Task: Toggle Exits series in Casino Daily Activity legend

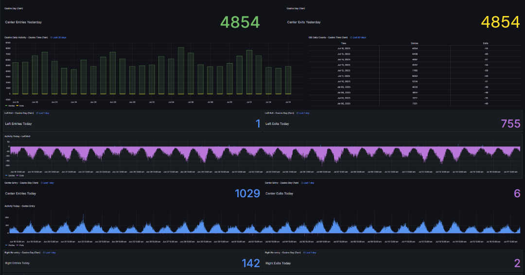Action: [x=21, y=105]
